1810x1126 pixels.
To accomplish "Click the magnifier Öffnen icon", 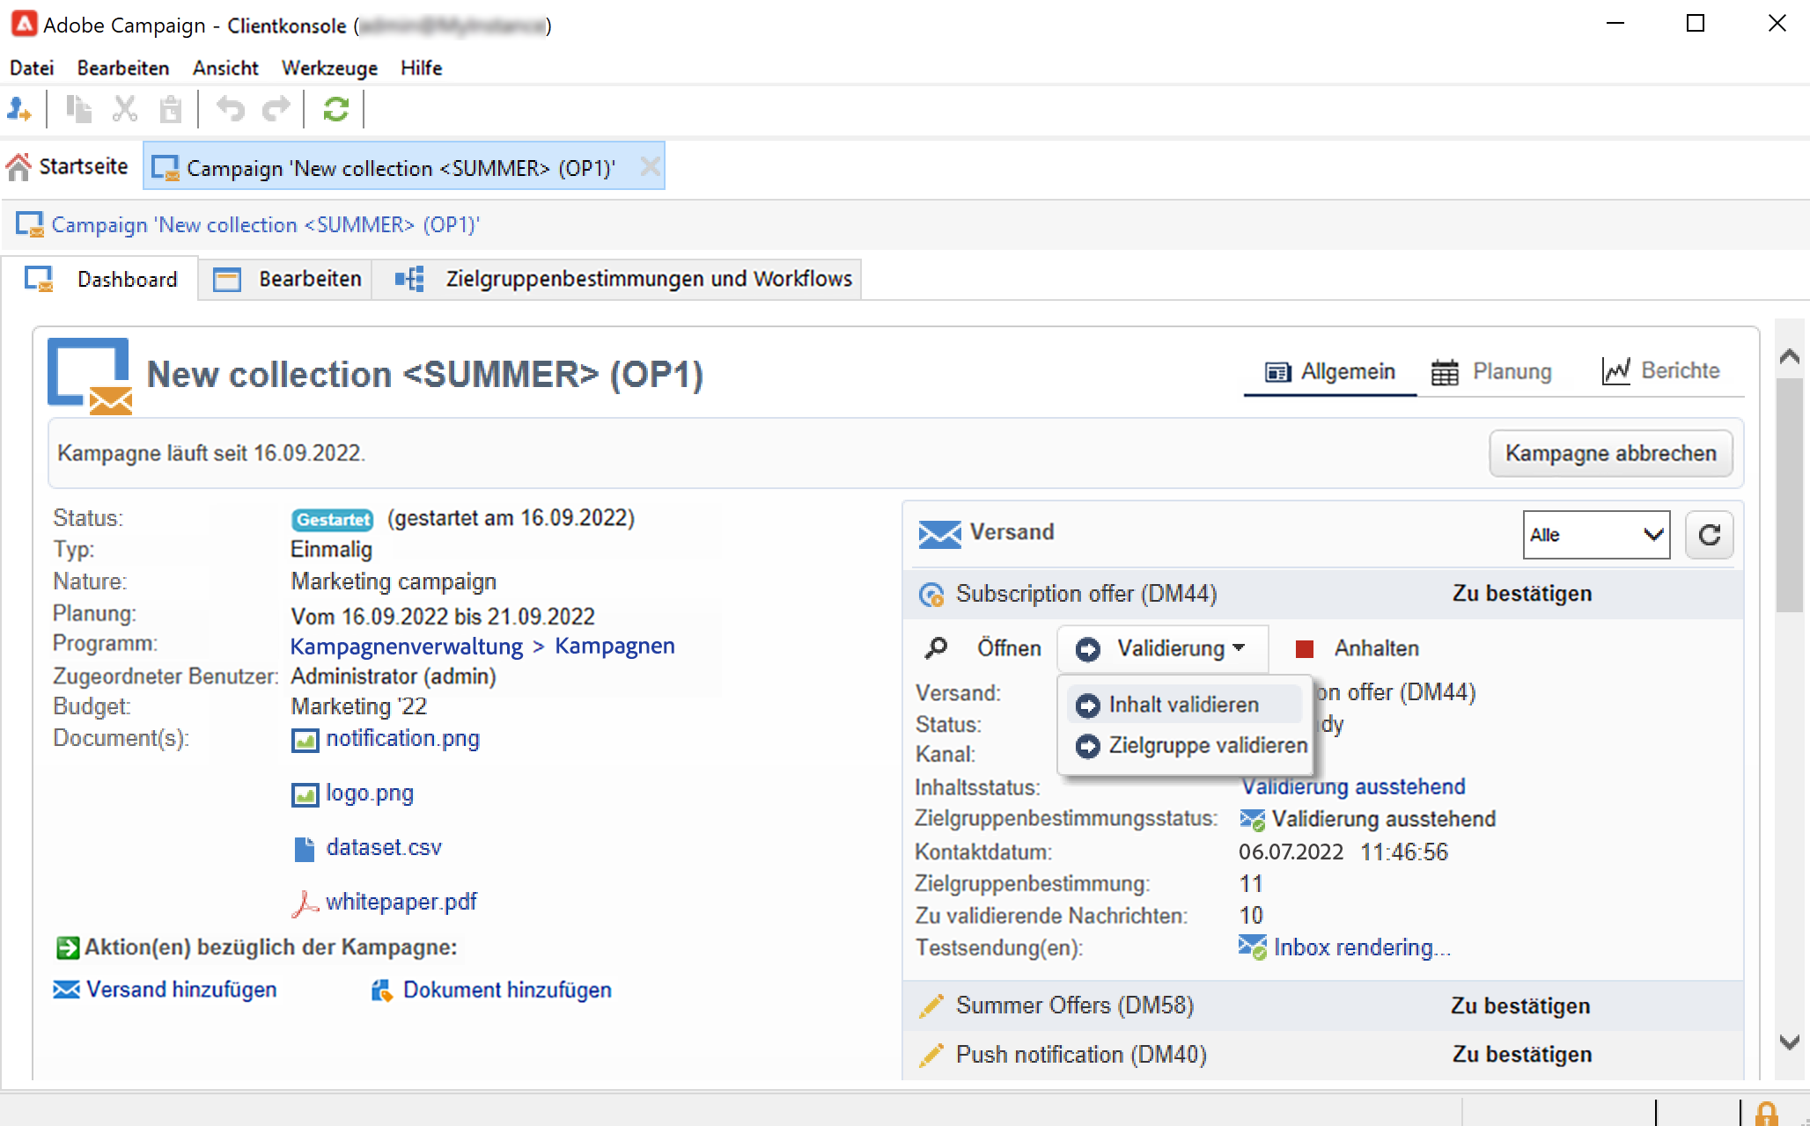I will (x=936, y=648).
